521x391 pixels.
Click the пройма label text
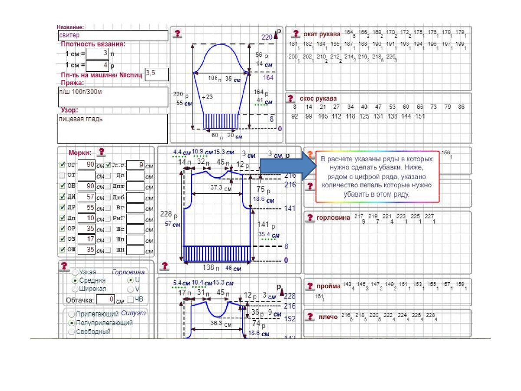tap(328, 286)
